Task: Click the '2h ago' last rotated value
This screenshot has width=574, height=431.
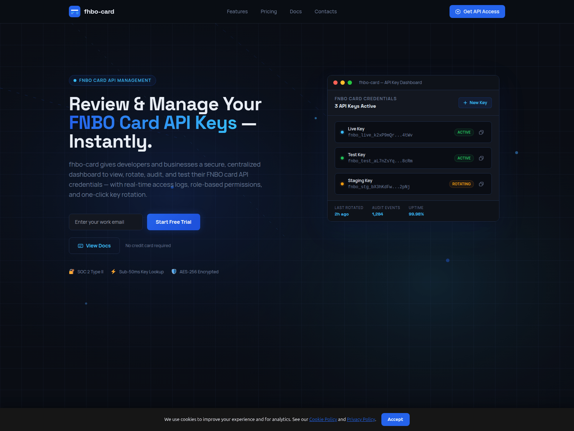Action: pyautogui.click(x=342, y=214)
